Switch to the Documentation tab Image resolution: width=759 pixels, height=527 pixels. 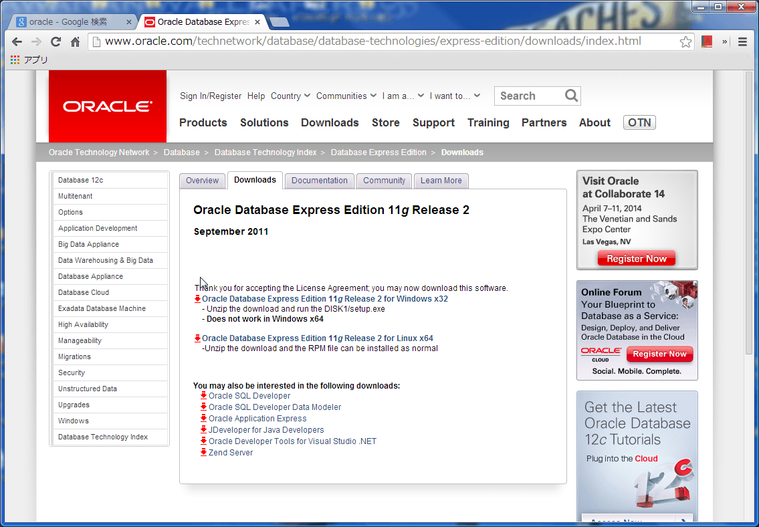pyautogui.click(x=320, y=181)
